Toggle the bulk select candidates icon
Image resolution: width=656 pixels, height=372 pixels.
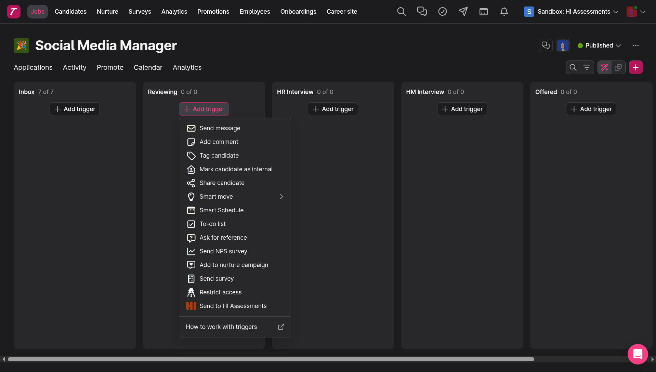click(x=618, y=67)
